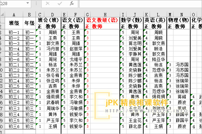The image size is (202, 134).
Task: Select teacher cell 赵丽萍
Action: tap(76, 49)
